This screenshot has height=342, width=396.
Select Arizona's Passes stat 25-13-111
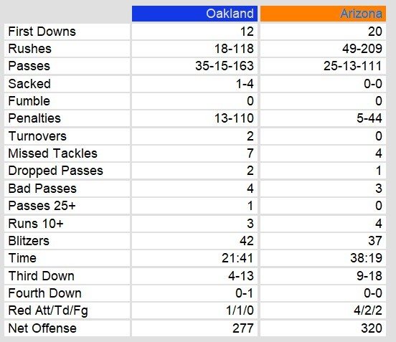coord(352,66)
